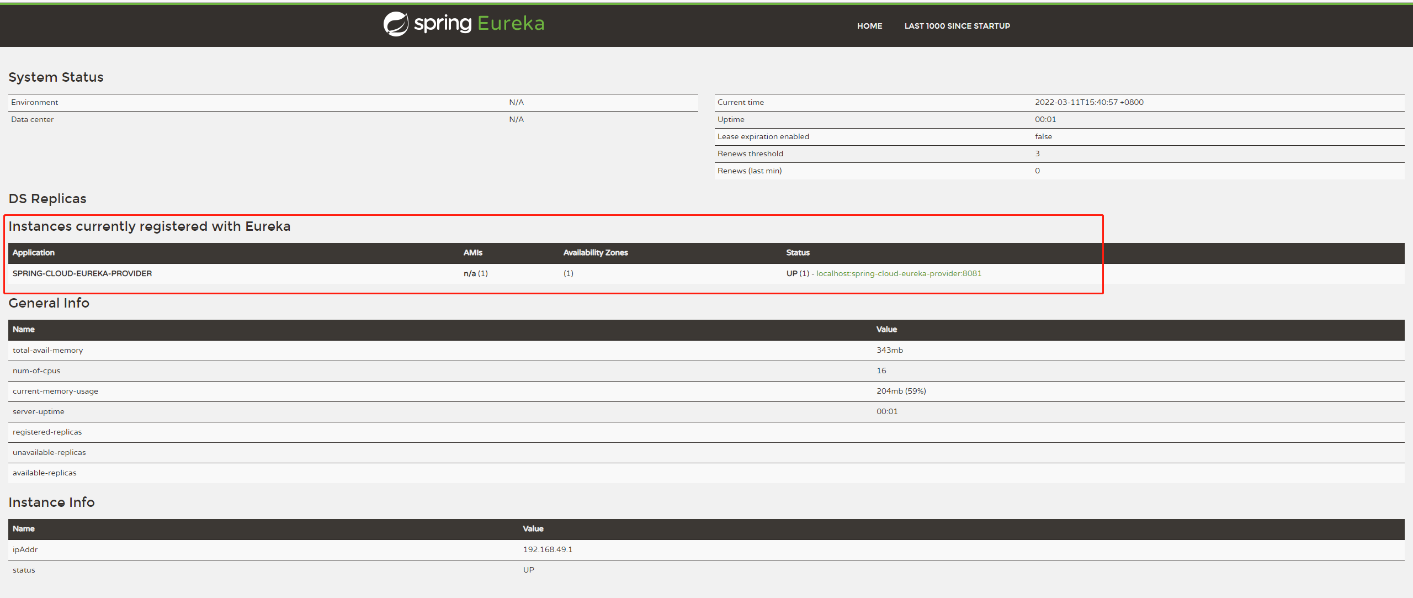Viewport: 1413px width, 598px height.
Task: Select the Instance Info status UP value
Action: click(x=528, y=570)
